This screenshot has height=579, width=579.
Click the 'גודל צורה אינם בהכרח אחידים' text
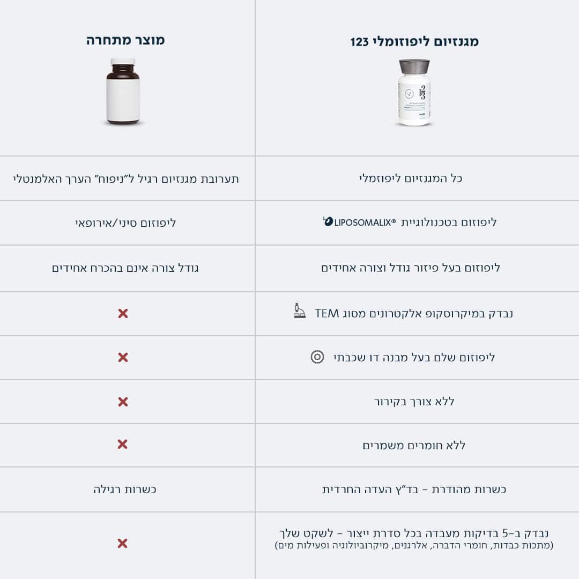(125, 268)
